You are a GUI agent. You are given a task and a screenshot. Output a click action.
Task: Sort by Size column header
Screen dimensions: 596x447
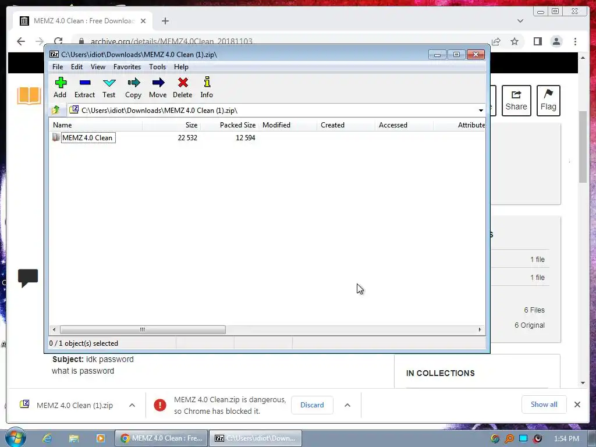(172, 125)
